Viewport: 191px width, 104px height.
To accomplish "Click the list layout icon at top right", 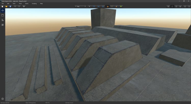I will tap(168, 6).
